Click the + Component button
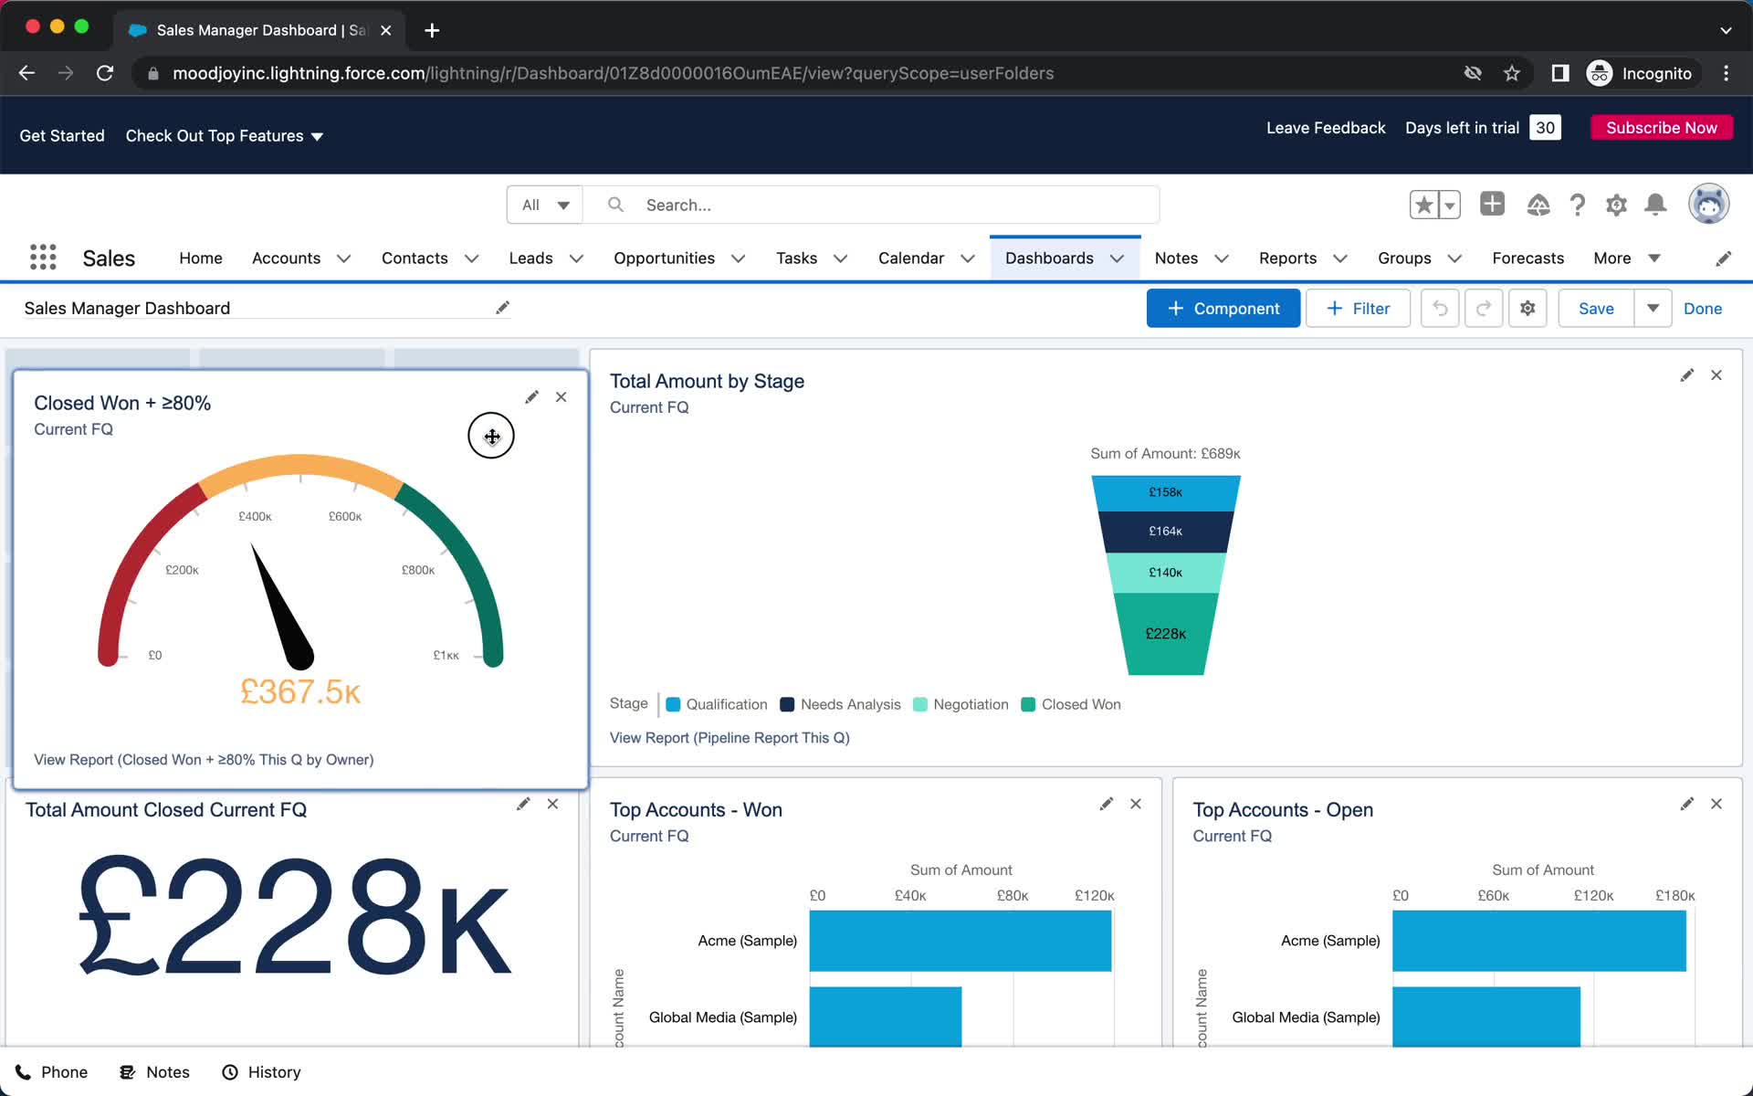The height and width of the screenshot is (1096, 1753). [x=1223, y=309]
